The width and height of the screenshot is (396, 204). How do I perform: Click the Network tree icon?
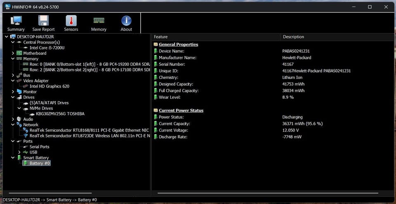(x=19, y=125)
